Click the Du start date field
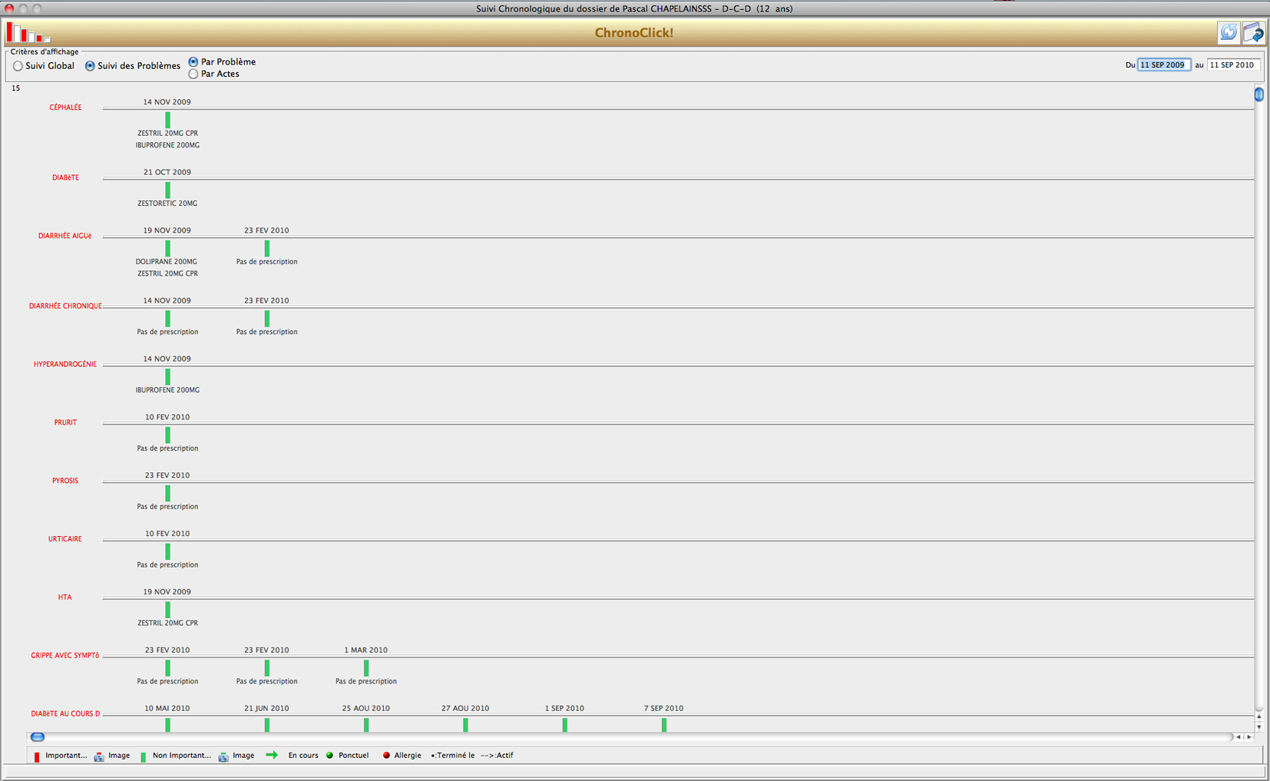 click(1163, 65)
